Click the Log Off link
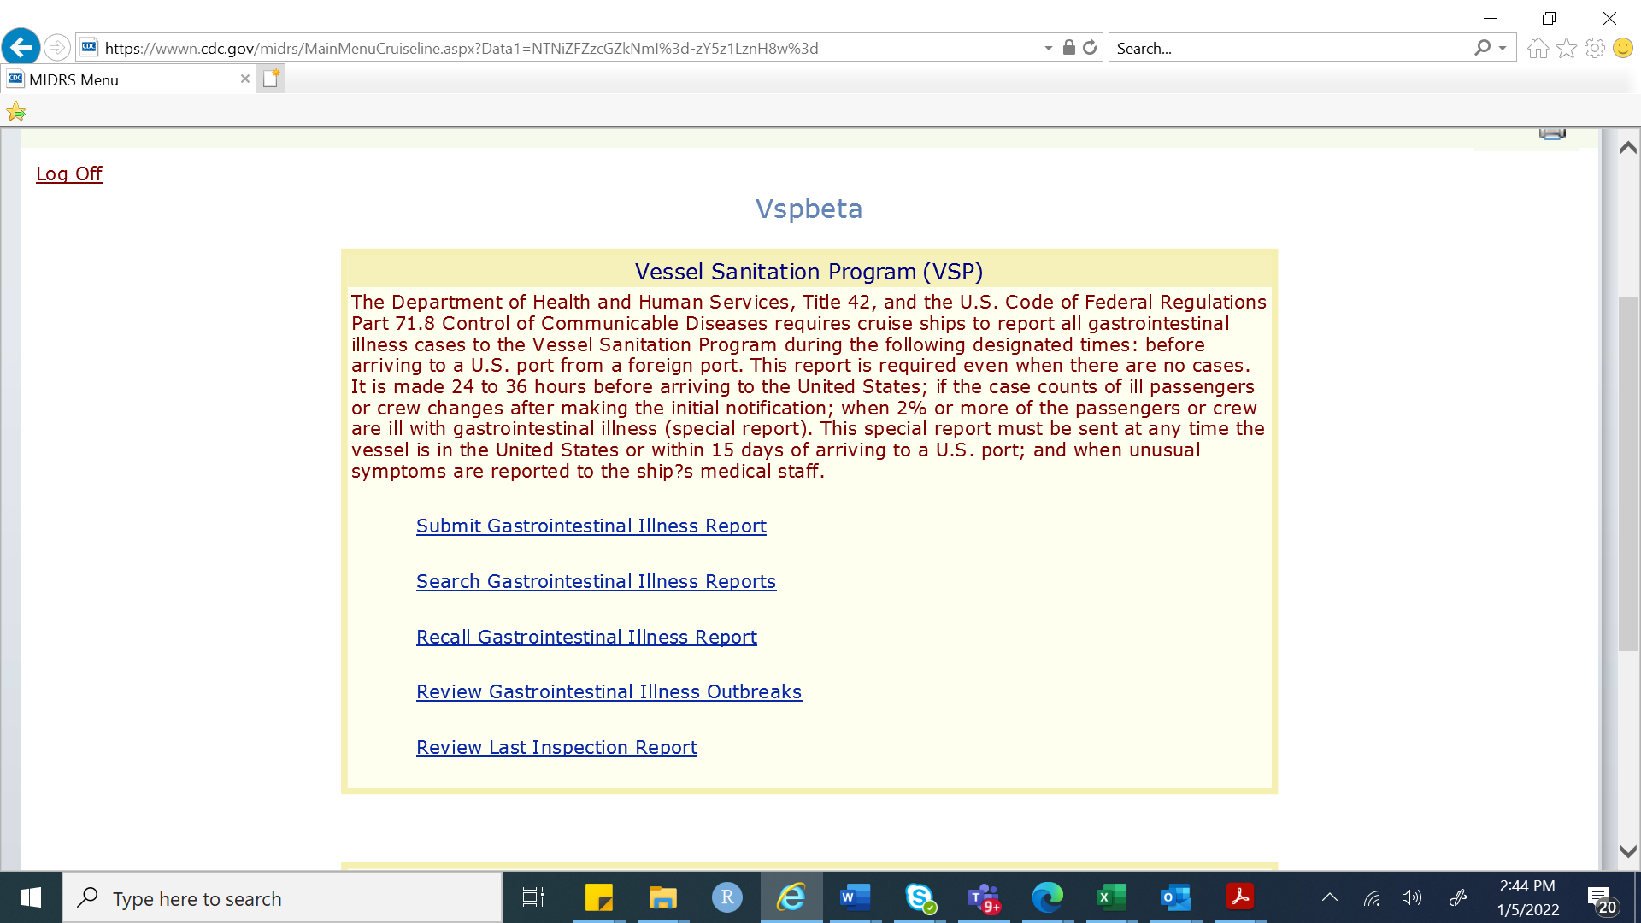1641x923 pixels. pyautogui.click(x=68, y=173)
